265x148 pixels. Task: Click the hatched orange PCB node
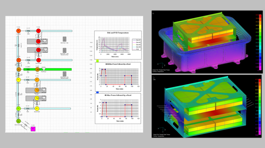pos(37,70)
